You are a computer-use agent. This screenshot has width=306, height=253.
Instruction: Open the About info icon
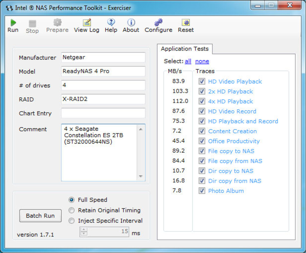131,23
